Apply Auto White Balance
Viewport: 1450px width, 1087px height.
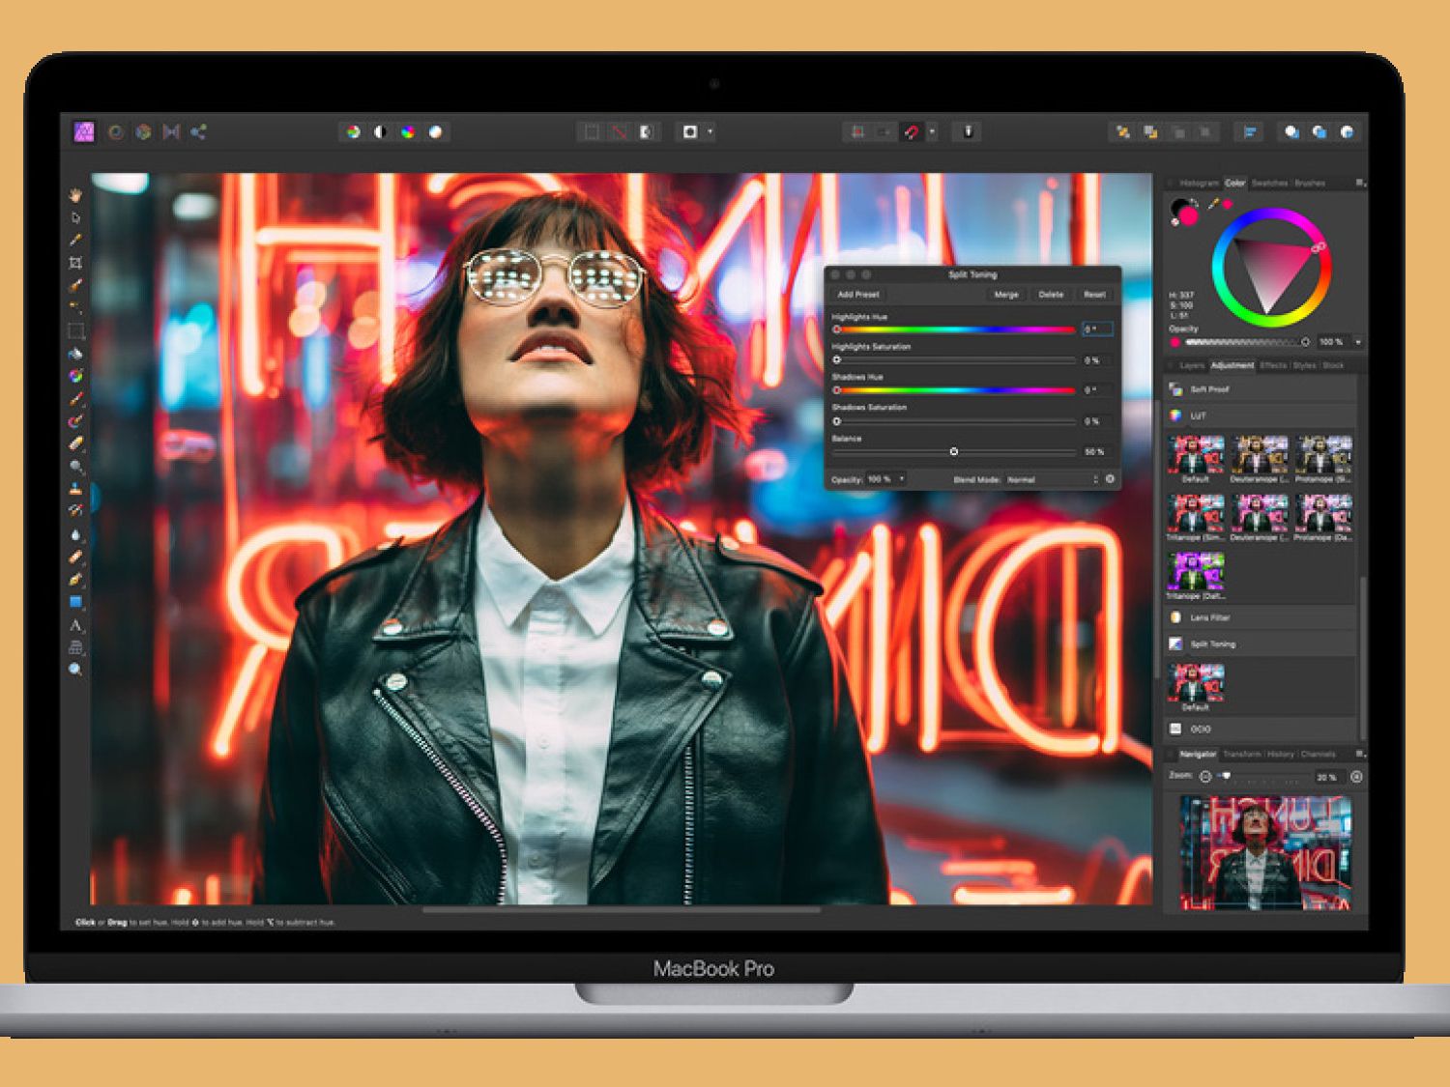tap(435, 131)
